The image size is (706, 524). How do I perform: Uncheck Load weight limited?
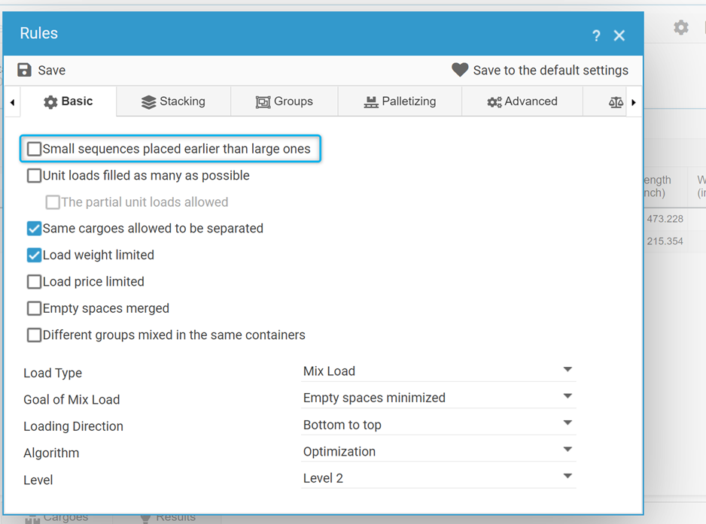34,255
